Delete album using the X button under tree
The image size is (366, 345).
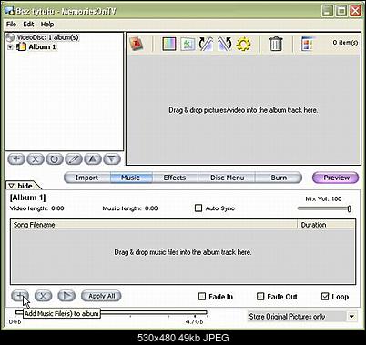36,159
